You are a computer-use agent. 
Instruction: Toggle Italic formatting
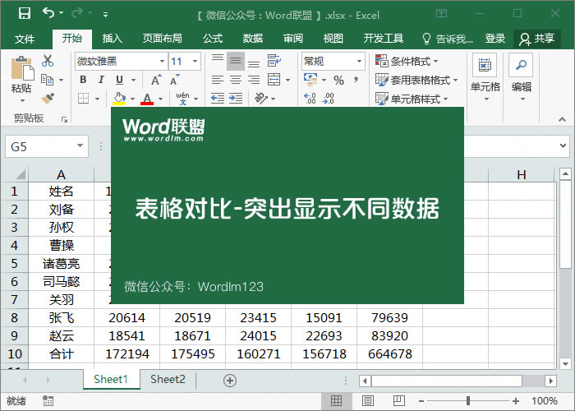pyautogui.click(x=102, y=80)
